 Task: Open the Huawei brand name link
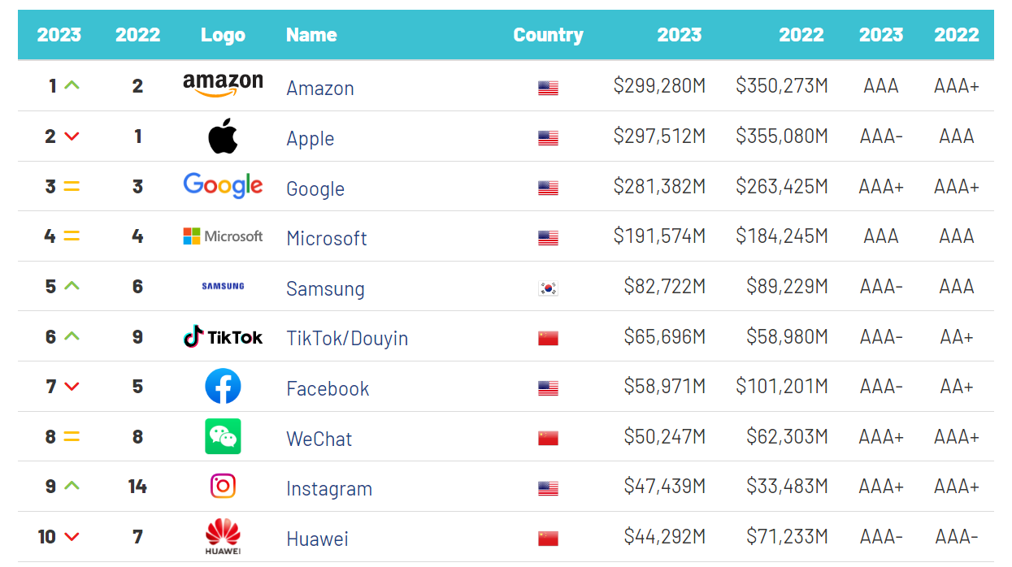click(x=317, y=539)
